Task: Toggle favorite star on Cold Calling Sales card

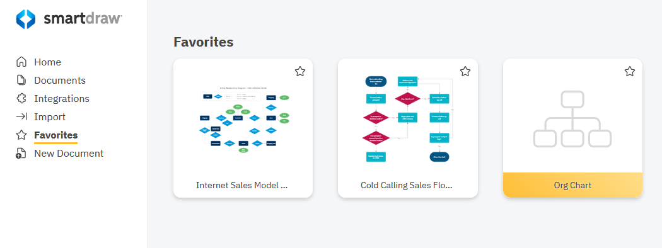Action: click(x=465, y=71)
